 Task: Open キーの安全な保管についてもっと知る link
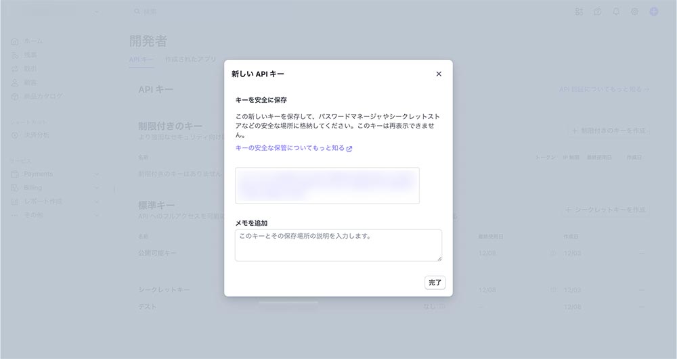click(294, 148)
